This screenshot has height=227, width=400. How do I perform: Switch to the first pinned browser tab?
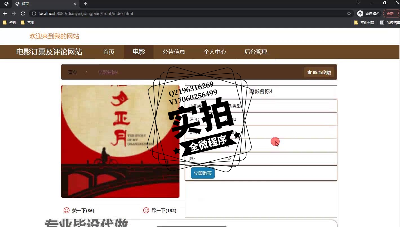(6, 4)
